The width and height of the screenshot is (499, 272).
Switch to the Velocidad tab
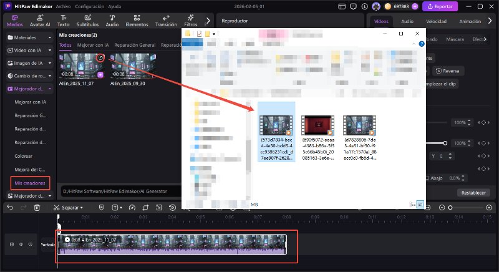(x=436, y=21)
